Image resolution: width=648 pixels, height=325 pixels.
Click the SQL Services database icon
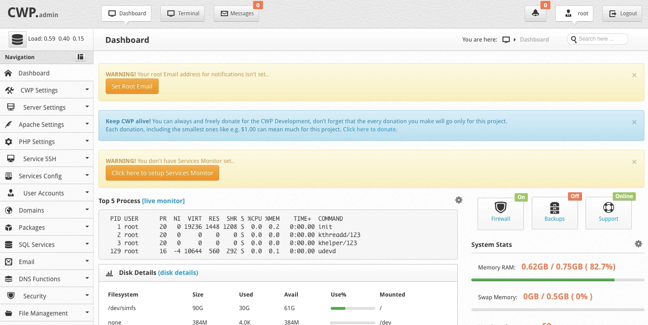point(9,245)
